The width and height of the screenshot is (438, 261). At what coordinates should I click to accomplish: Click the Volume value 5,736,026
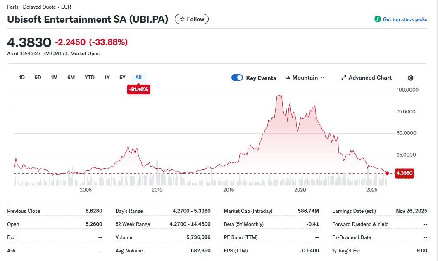pyautogui.click(x=198, y=237)
